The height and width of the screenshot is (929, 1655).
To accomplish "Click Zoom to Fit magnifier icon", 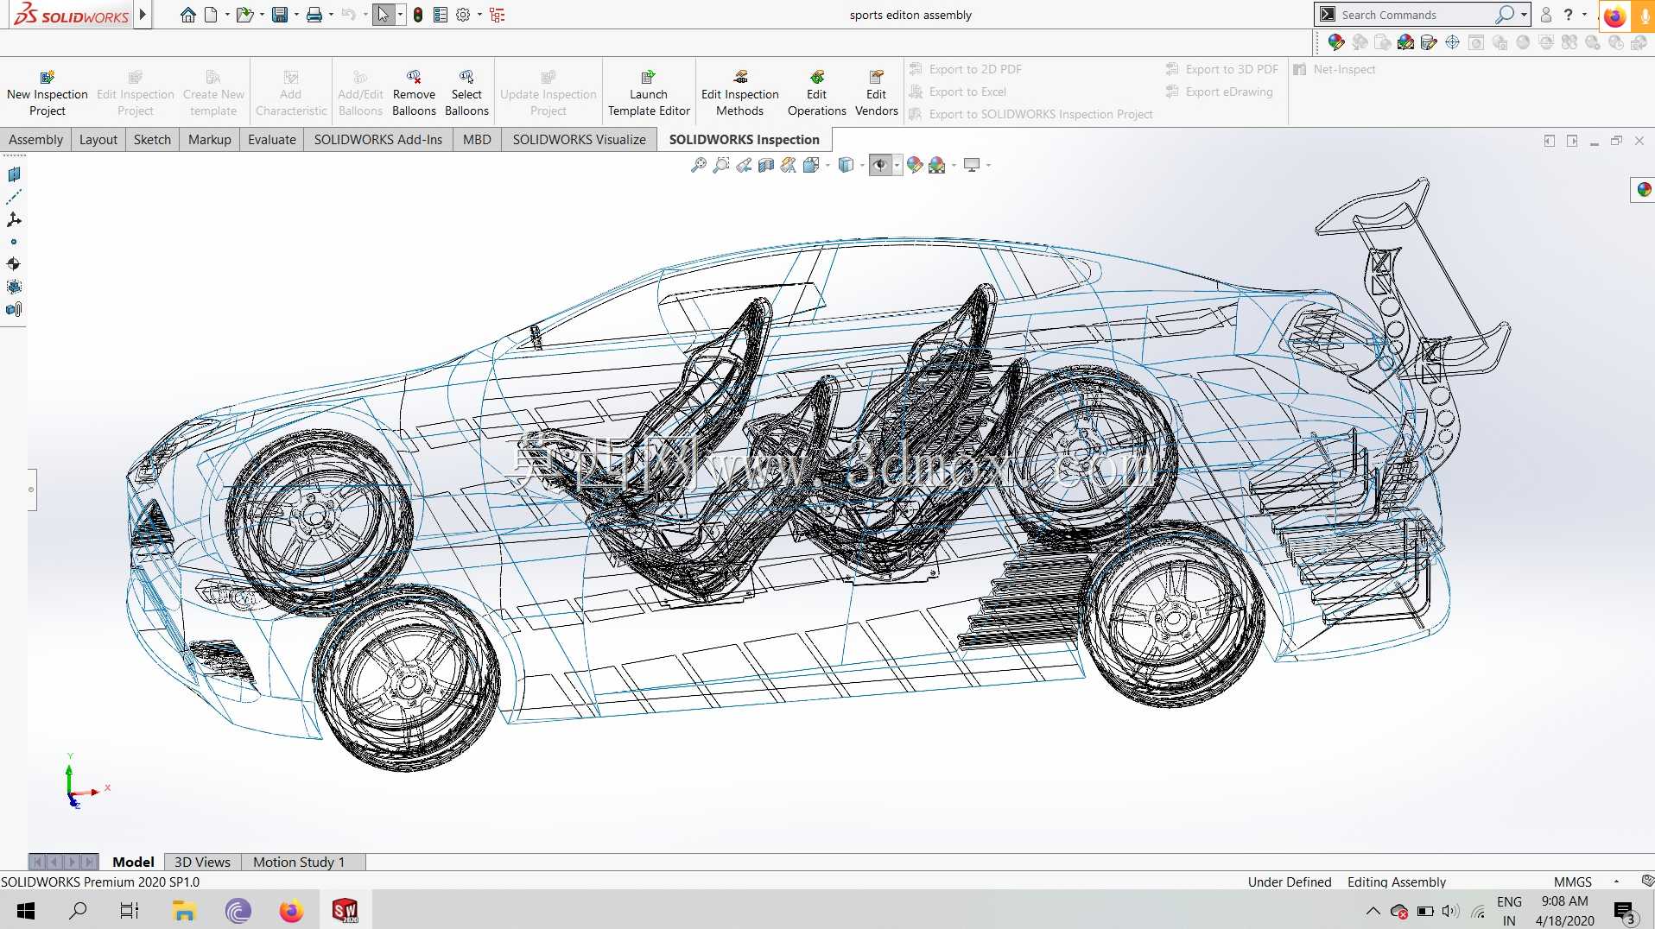I will click(x=699, y=165).
